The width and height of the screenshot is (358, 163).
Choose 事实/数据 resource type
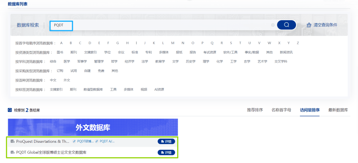(x=252, y=52)
